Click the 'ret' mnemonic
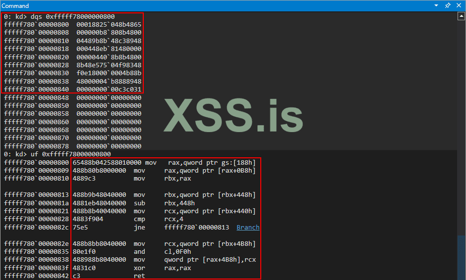 [139, 276]
